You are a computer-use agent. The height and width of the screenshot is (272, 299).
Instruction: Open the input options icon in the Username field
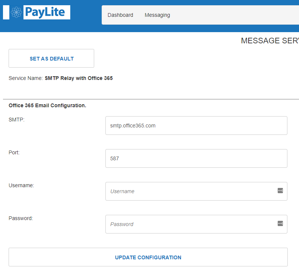pos(280,191)
